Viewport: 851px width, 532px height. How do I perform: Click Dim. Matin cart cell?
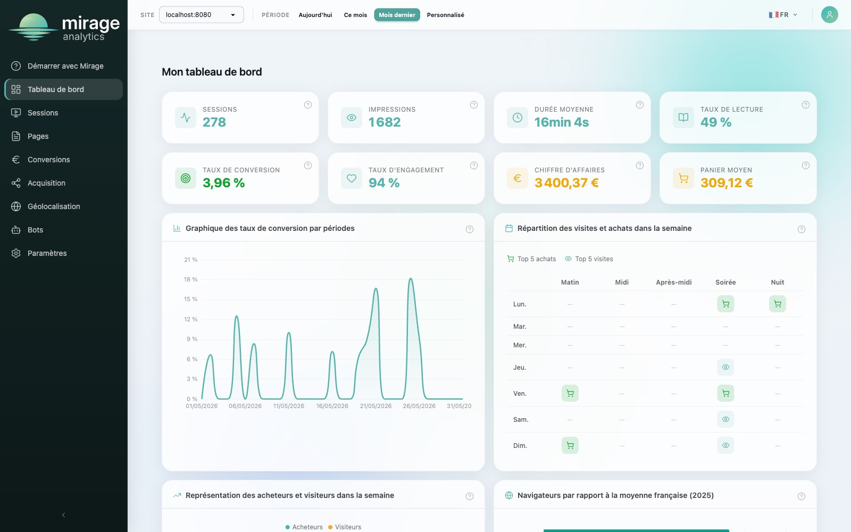tap(570, 445)
